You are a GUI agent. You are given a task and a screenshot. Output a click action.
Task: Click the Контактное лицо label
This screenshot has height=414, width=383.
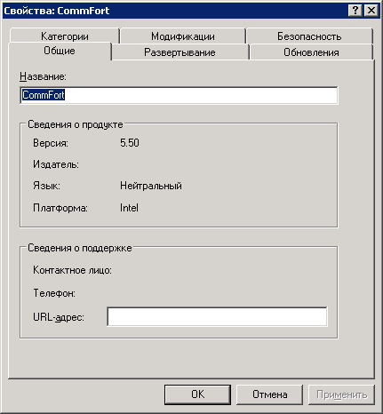72,270
